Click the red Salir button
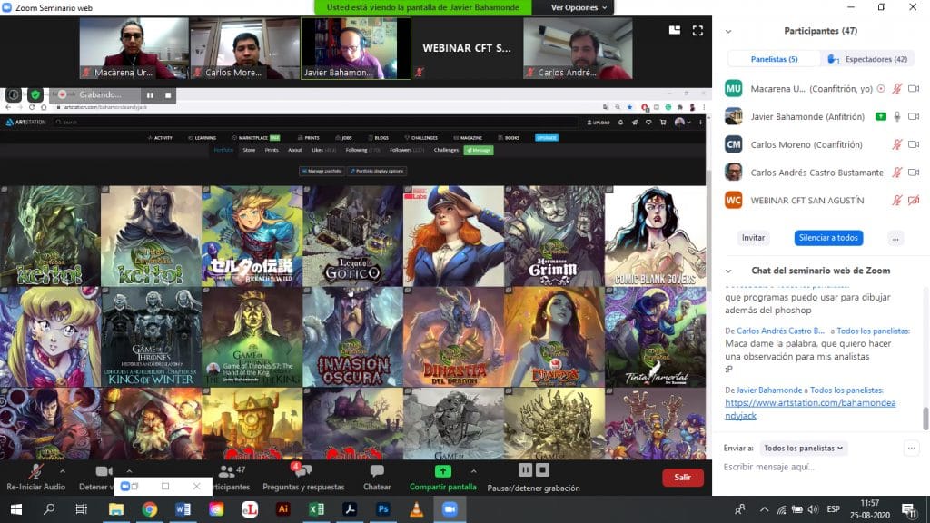This screenshot has width=930, height=523. 682,478
